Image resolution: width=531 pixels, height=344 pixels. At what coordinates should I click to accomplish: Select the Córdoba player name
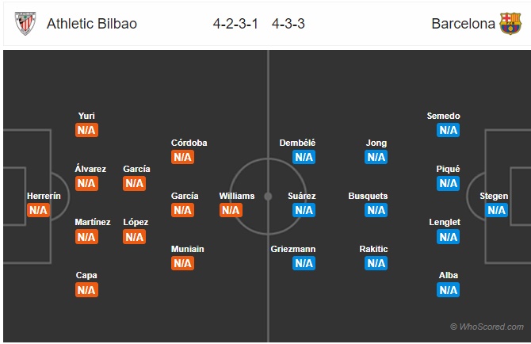[189, 143]
